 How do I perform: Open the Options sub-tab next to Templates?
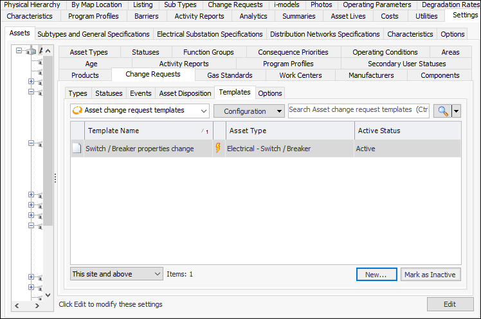click(270, 93)
